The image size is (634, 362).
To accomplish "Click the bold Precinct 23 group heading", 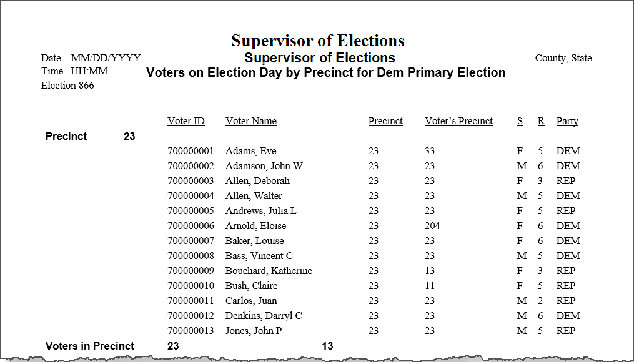I will [x=90, y=136].
